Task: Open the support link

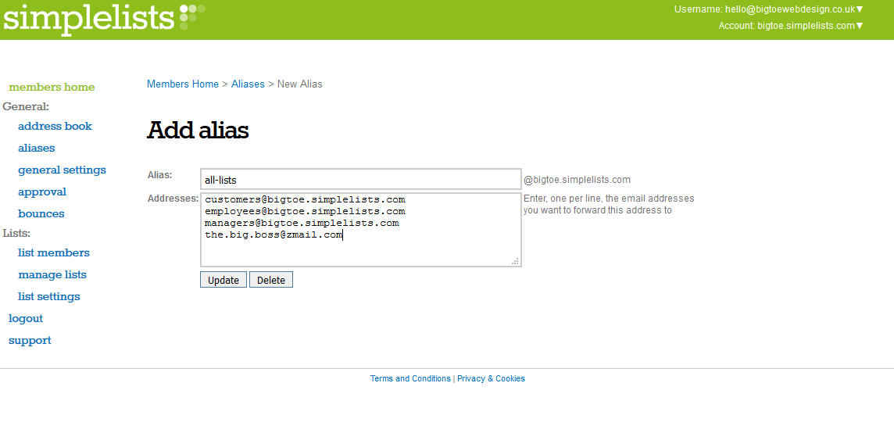Action: point(30,340)
